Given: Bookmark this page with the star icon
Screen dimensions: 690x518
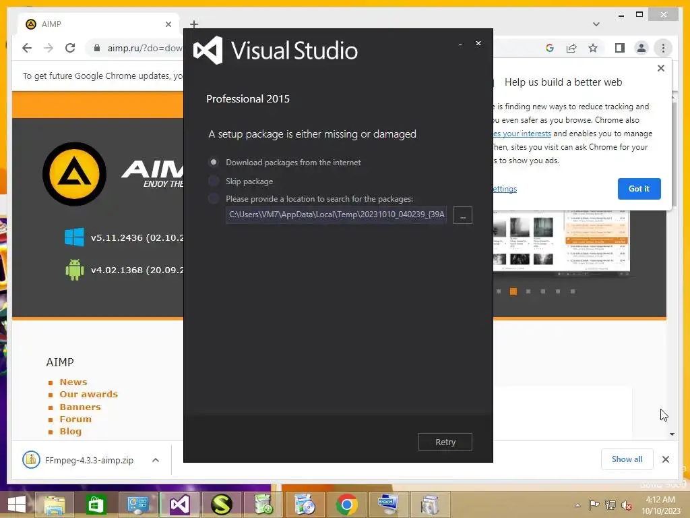Looking at the screenshot, I should [593, 48].
